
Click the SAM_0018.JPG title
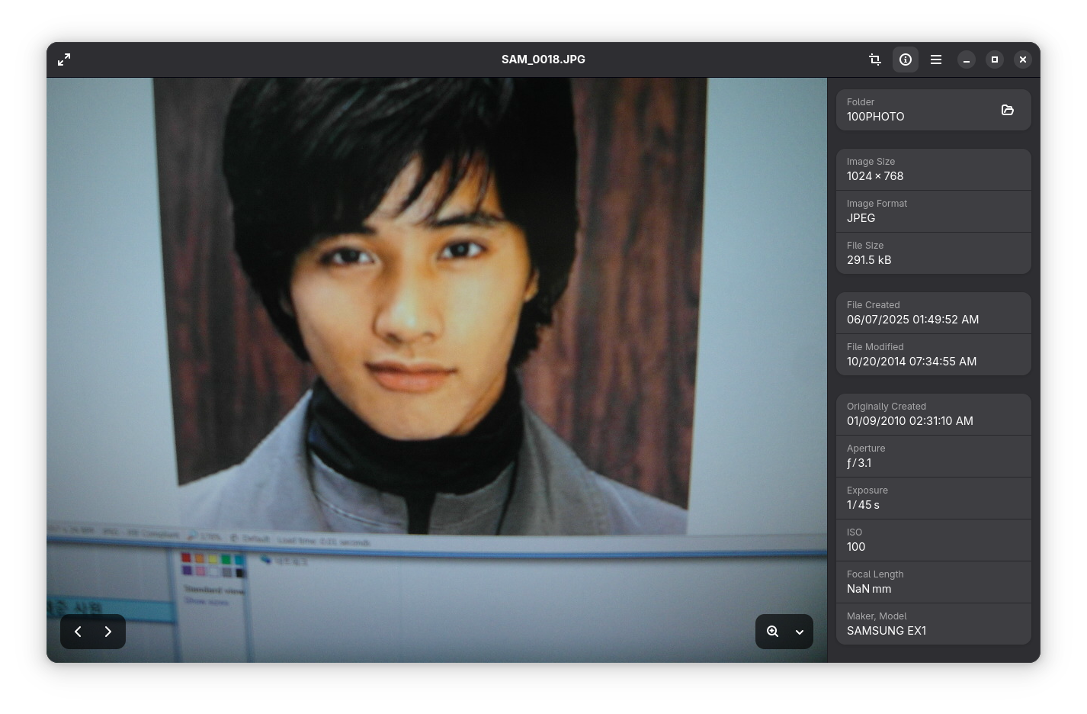543,59
